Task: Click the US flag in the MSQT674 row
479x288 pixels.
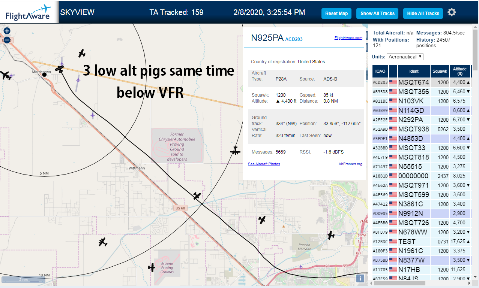Action: [x=393, y=82]
